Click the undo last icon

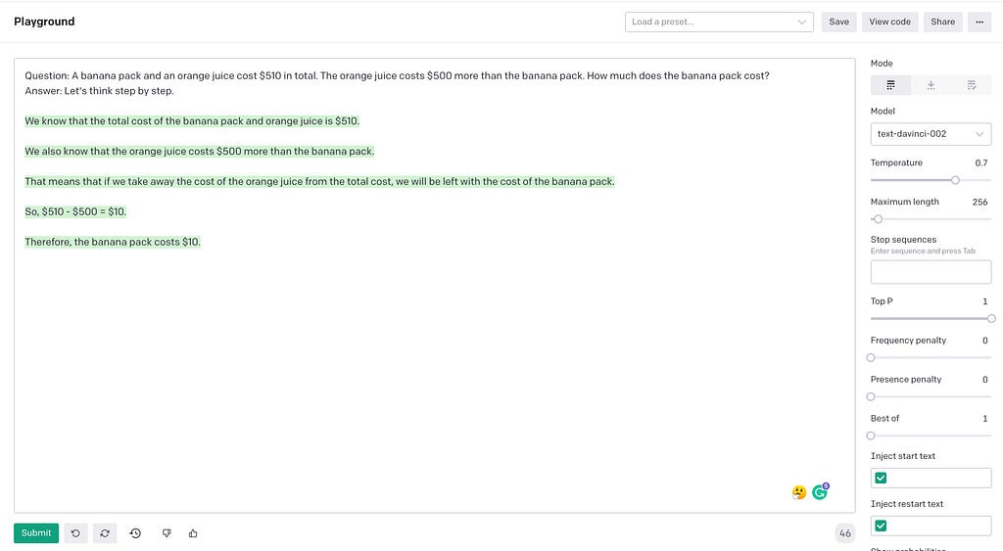(75, 533)
